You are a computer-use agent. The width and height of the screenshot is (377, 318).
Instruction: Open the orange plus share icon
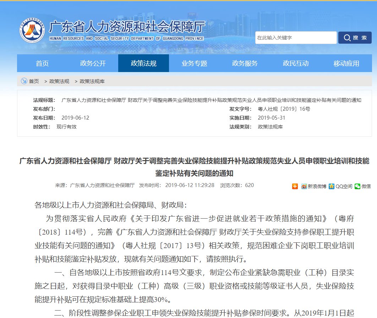coord(295,186)
